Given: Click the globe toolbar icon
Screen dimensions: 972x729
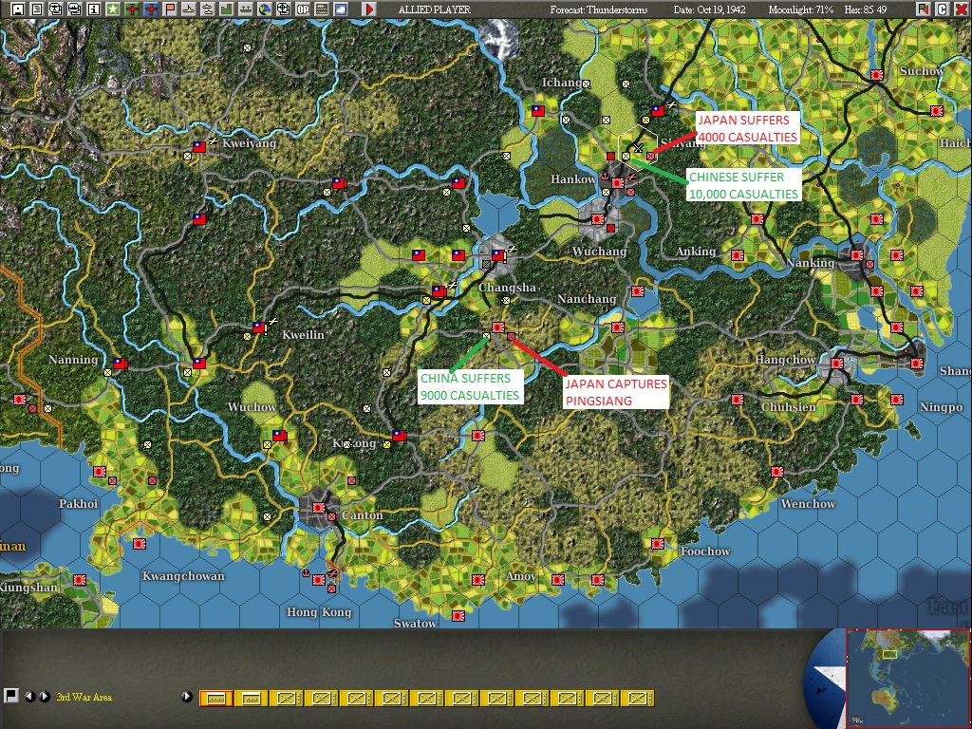Looking at the screenshot, I should click(265, 9).
